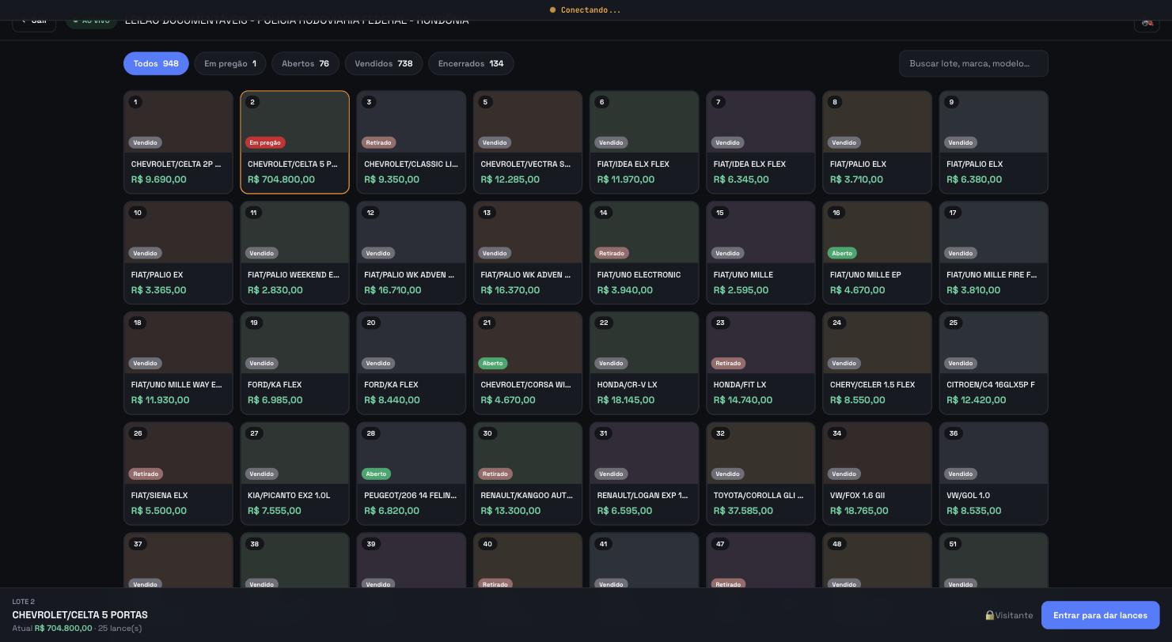The width and height of the screenshot is (1172, 642).
Task: Open lot 32 TOYOTA/COROLLA thumbnail
Action: 760,453
